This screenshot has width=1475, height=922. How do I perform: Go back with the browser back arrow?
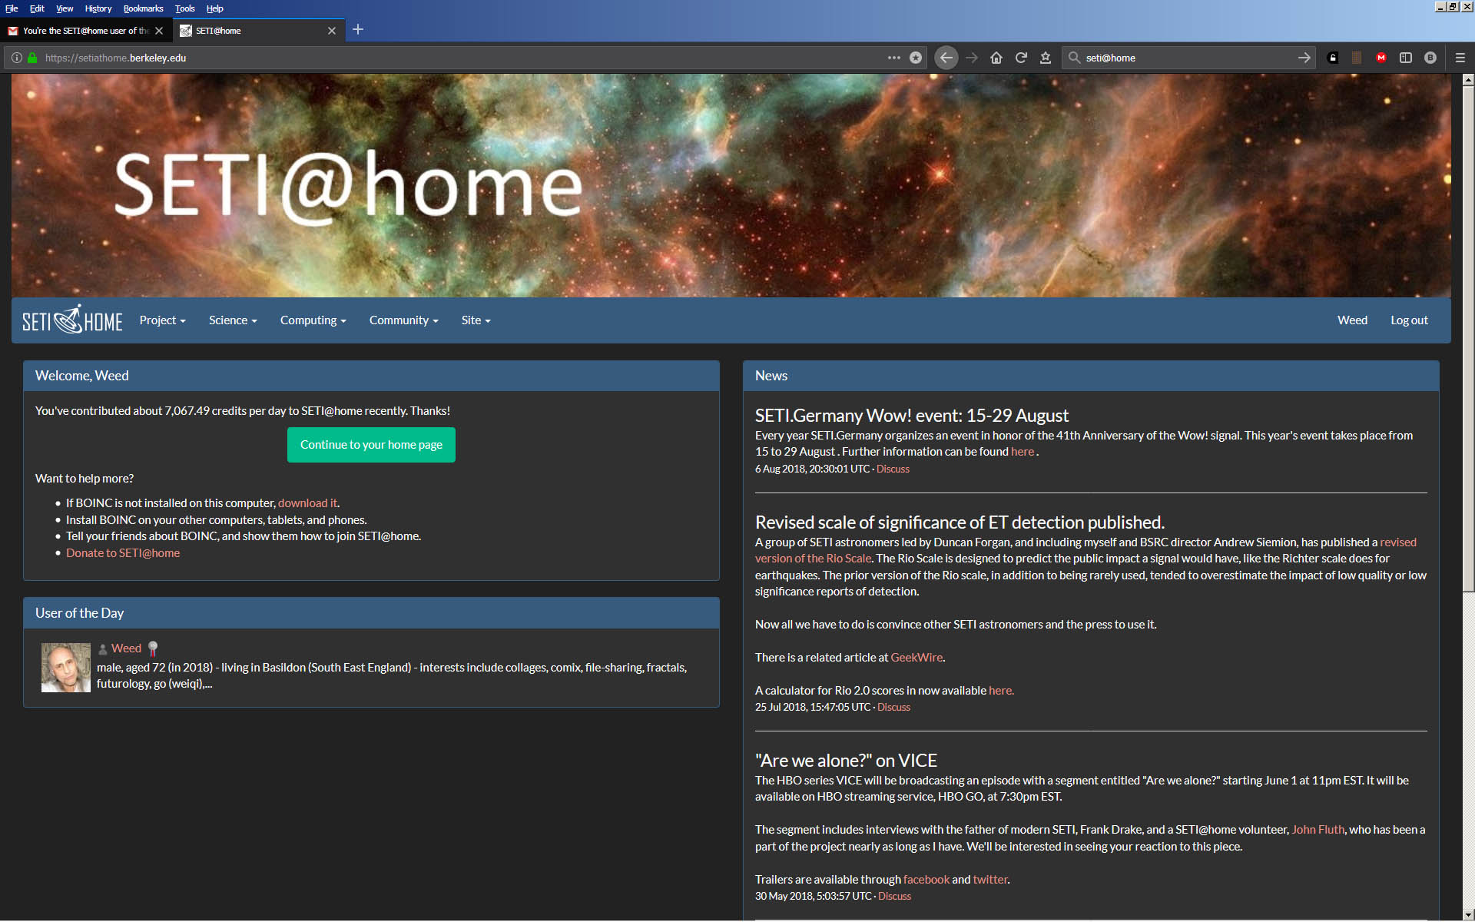click(x=946, y=58)
